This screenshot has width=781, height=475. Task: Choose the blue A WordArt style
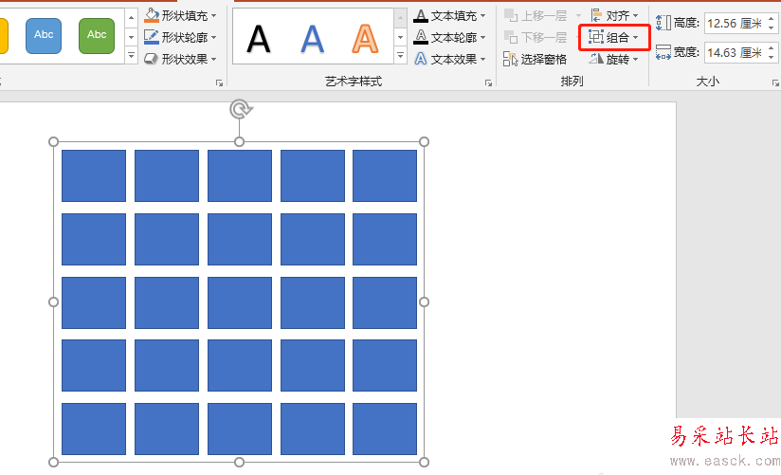(x=312, y=39)
